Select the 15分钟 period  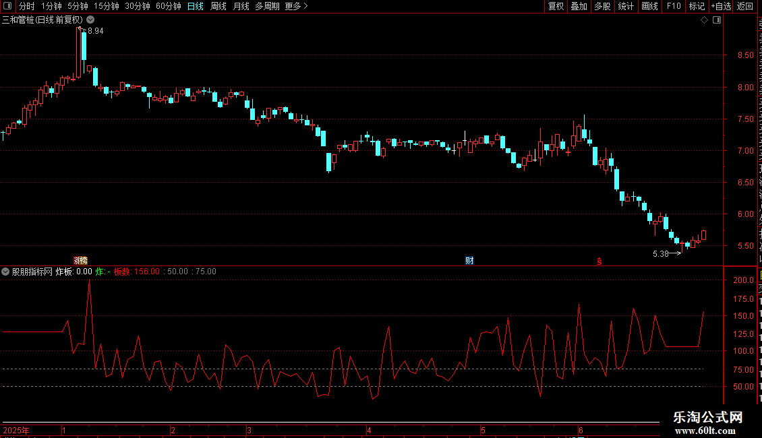106,6
